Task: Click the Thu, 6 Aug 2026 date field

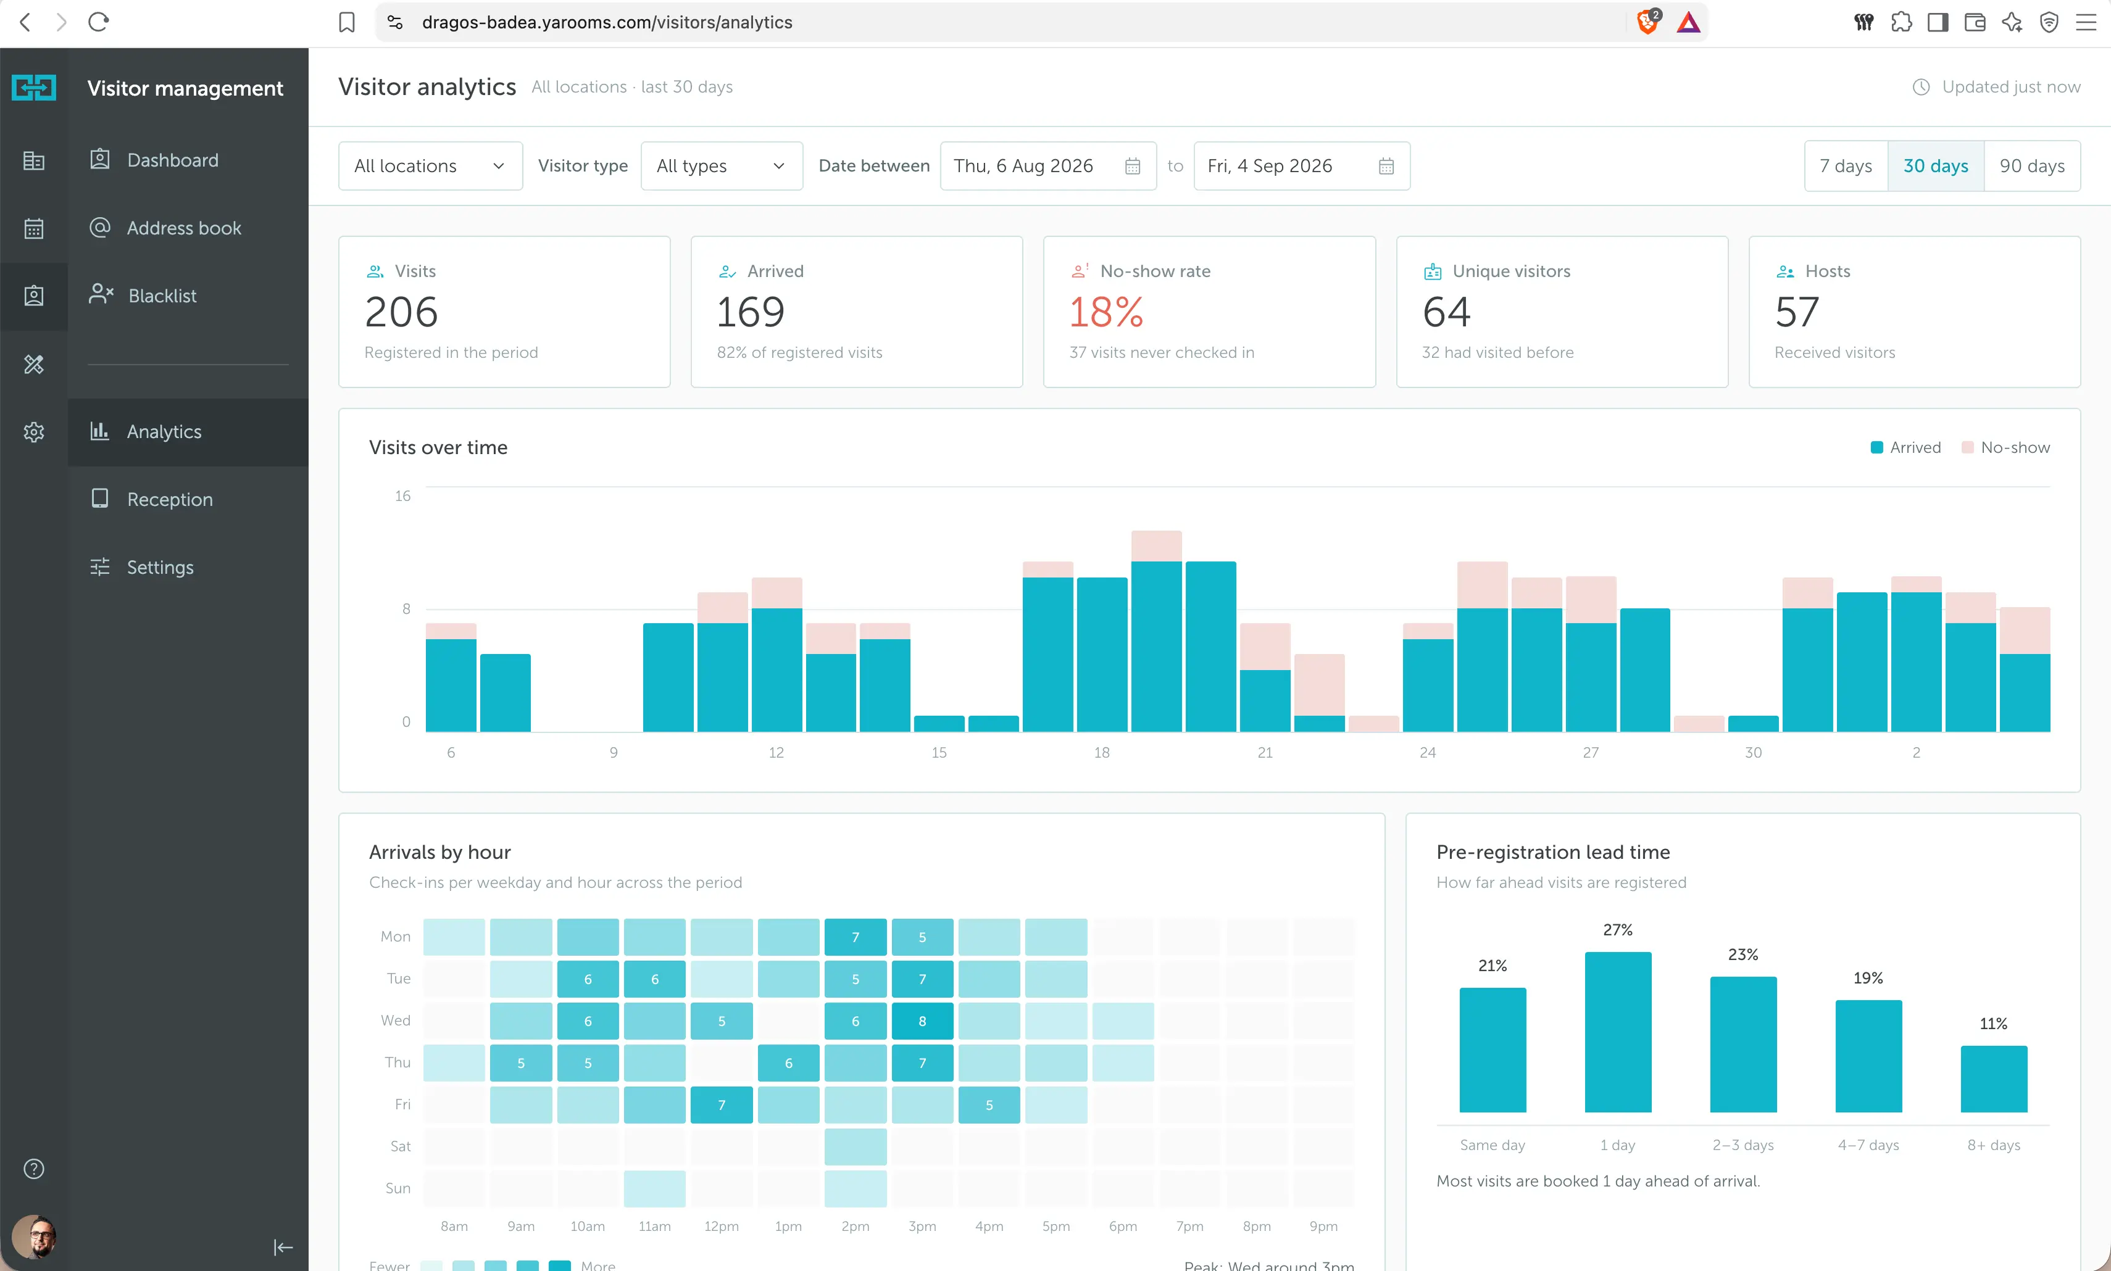Action: pos(1048,166)
